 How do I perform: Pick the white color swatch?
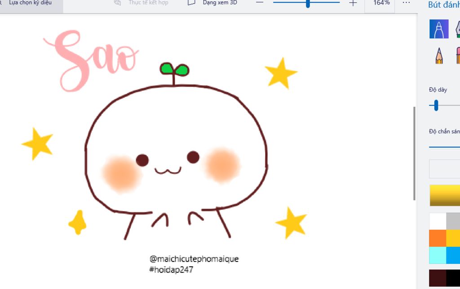(438, 221)
